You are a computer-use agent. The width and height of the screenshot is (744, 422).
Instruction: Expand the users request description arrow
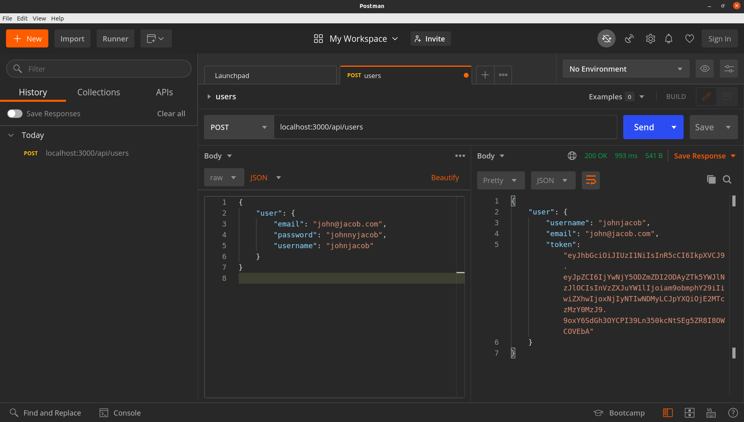click(209, 97)
